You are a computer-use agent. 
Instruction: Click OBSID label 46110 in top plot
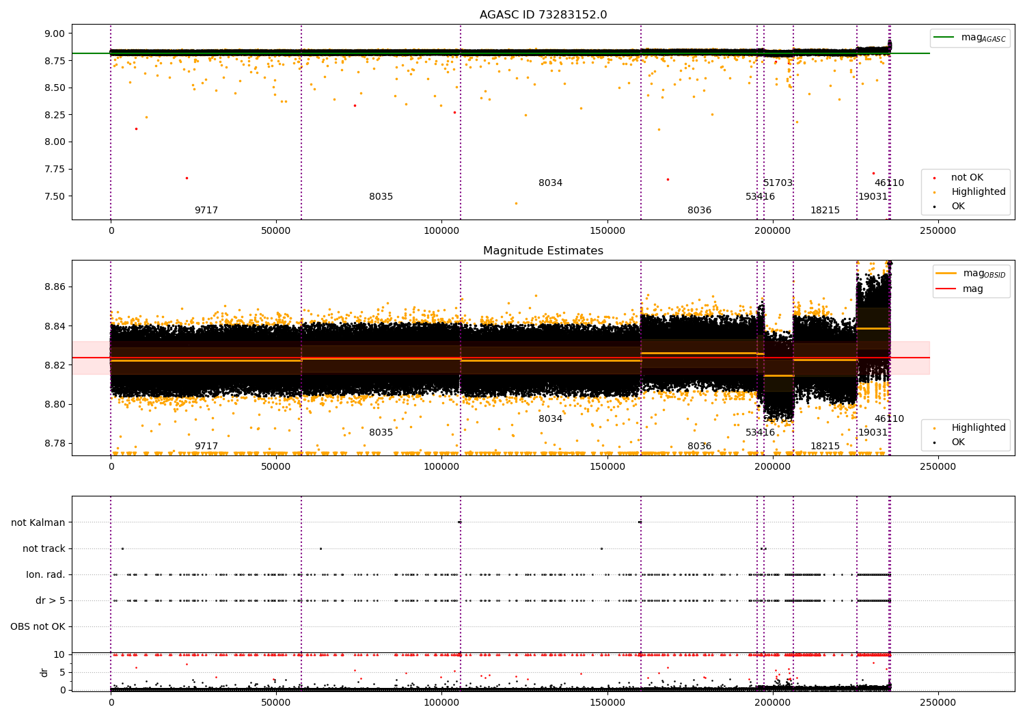point(890,183)
